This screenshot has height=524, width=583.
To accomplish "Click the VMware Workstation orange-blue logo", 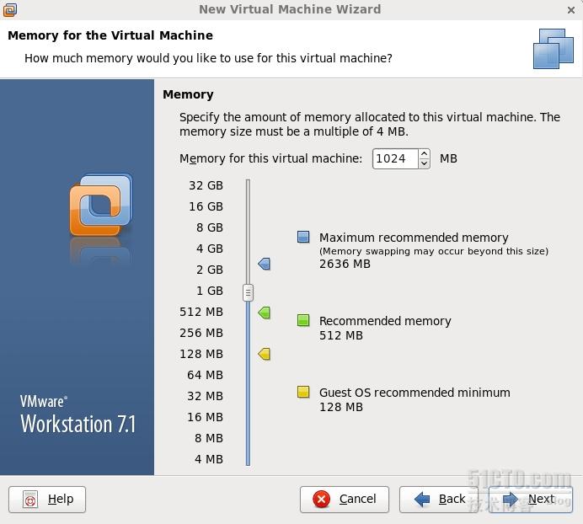I will coord(101,205).
